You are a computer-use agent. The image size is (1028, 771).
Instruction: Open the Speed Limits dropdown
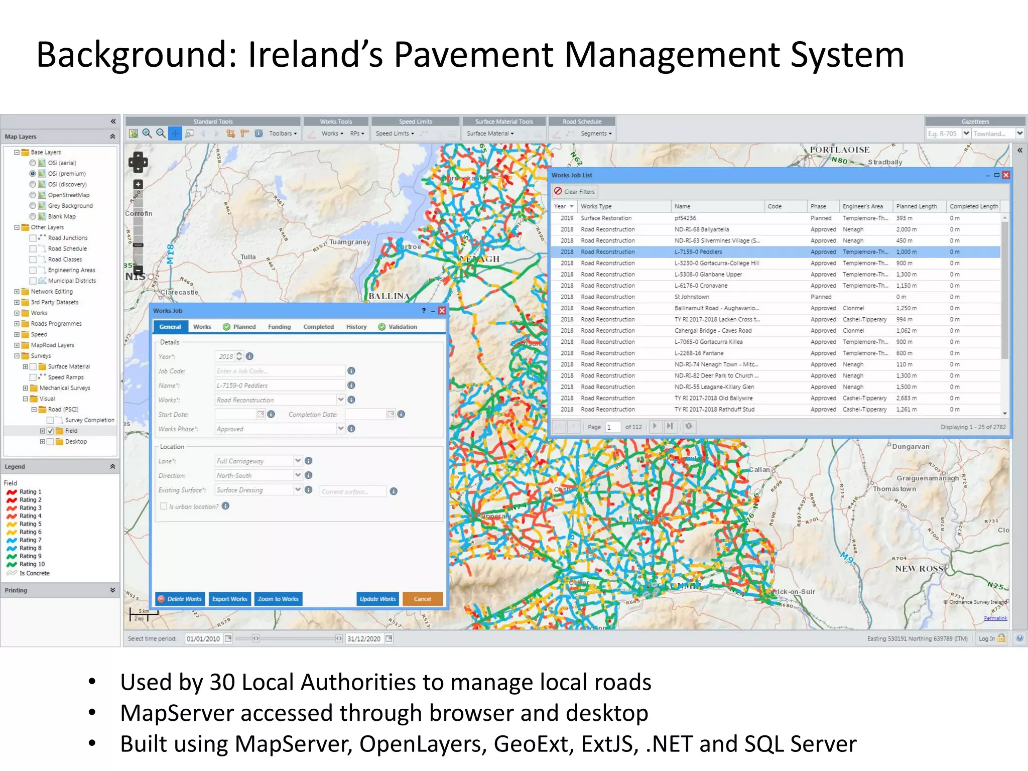[395, 134]
